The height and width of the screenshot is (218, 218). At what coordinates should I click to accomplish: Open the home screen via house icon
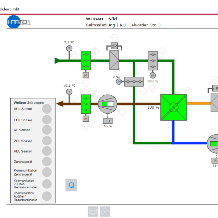coord(105,211)
